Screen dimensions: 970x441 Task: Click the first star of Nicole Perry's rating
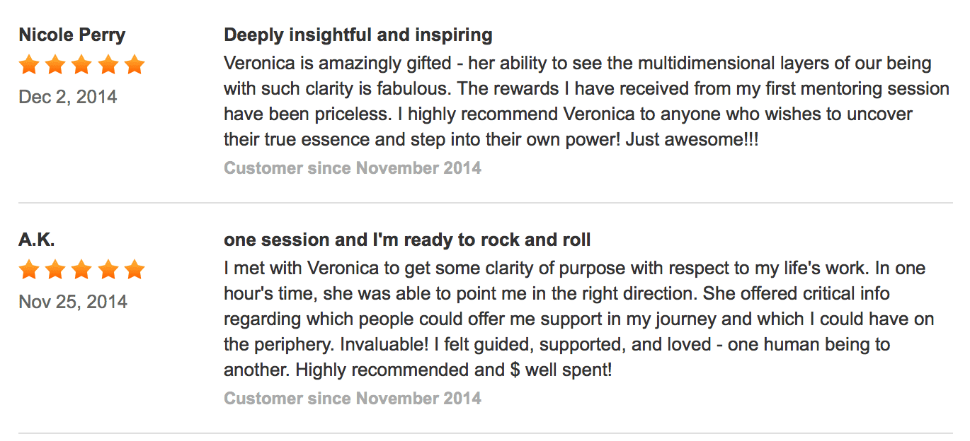(29, 65)
